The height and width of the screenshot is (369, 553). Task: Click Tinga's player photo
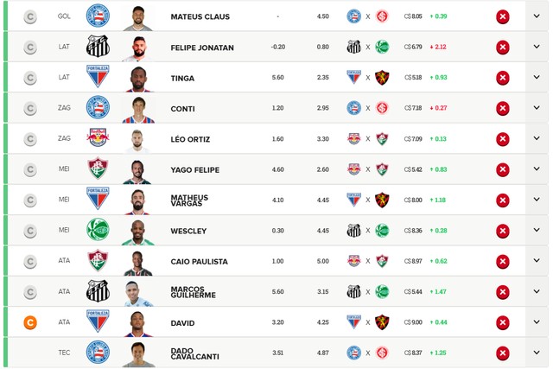(x=138, y=79)
